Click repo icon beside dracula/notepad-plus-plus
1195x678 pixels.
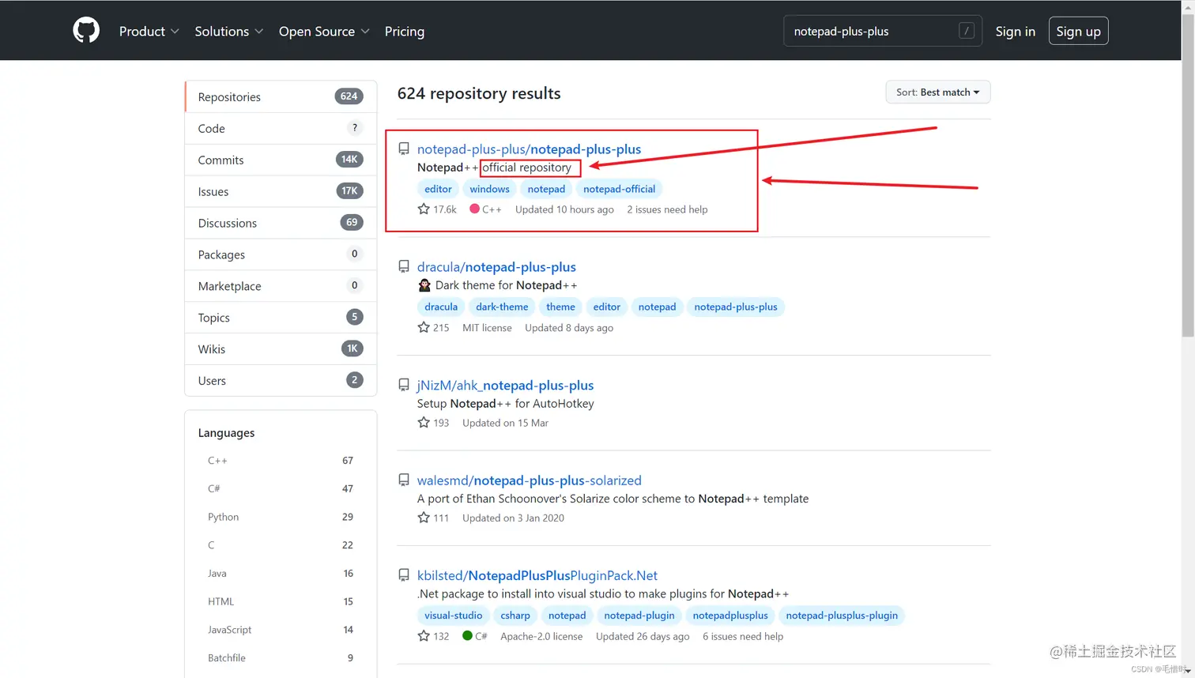click(x=404, y=267)
